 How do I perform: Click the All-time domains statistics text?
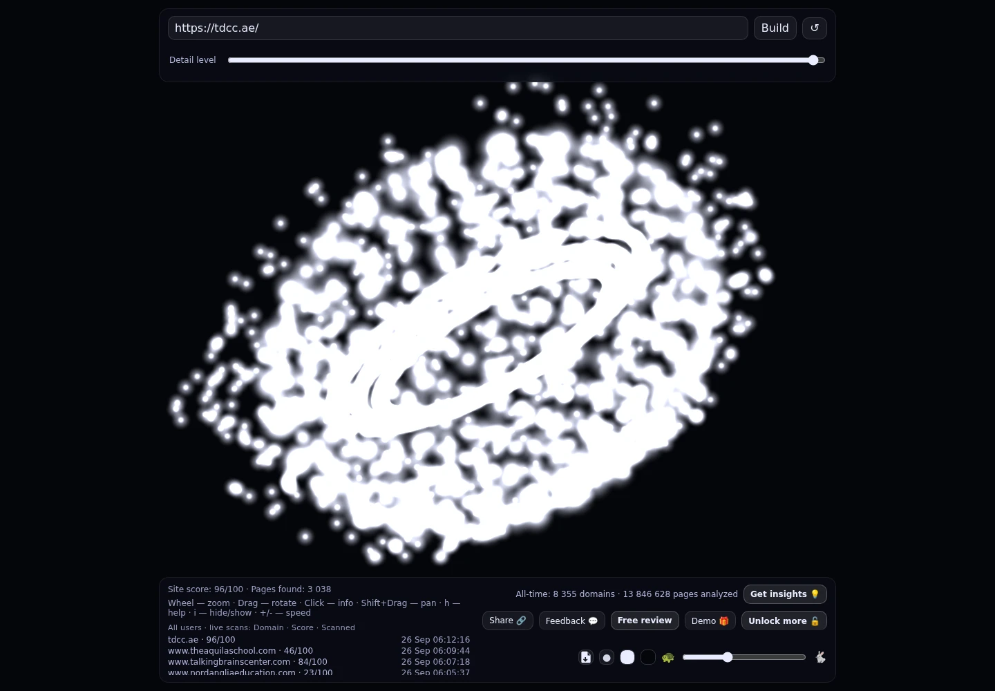pos(627,594)
